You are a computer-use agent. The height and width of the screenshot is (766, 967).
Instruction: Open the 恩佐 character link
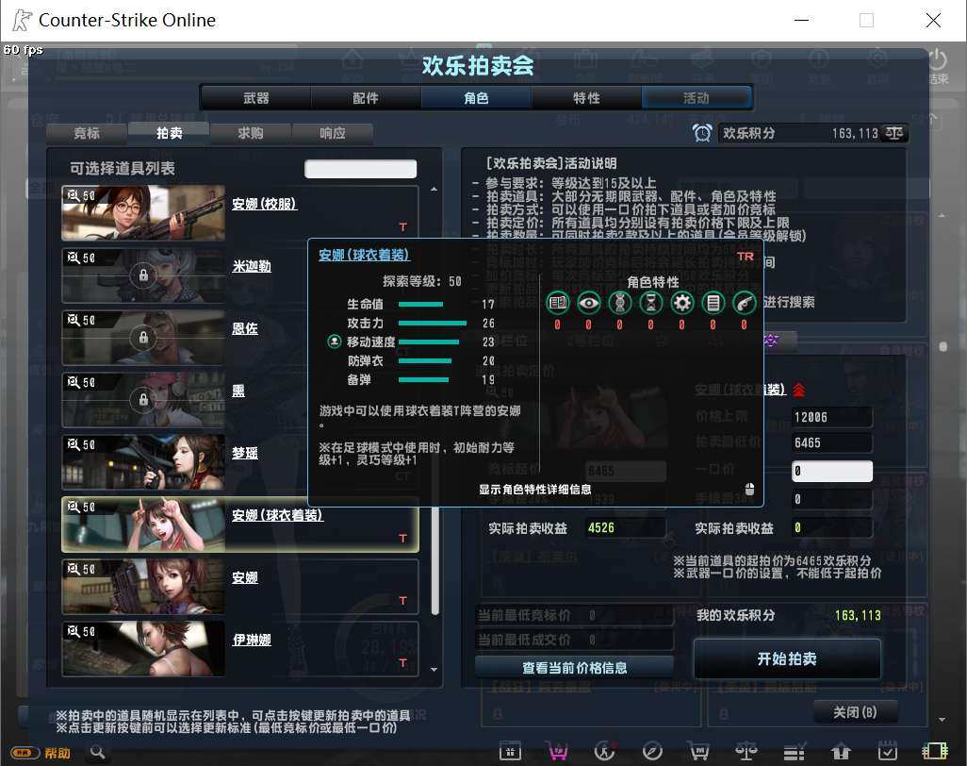pyautogui.click(x=245, y=328)
